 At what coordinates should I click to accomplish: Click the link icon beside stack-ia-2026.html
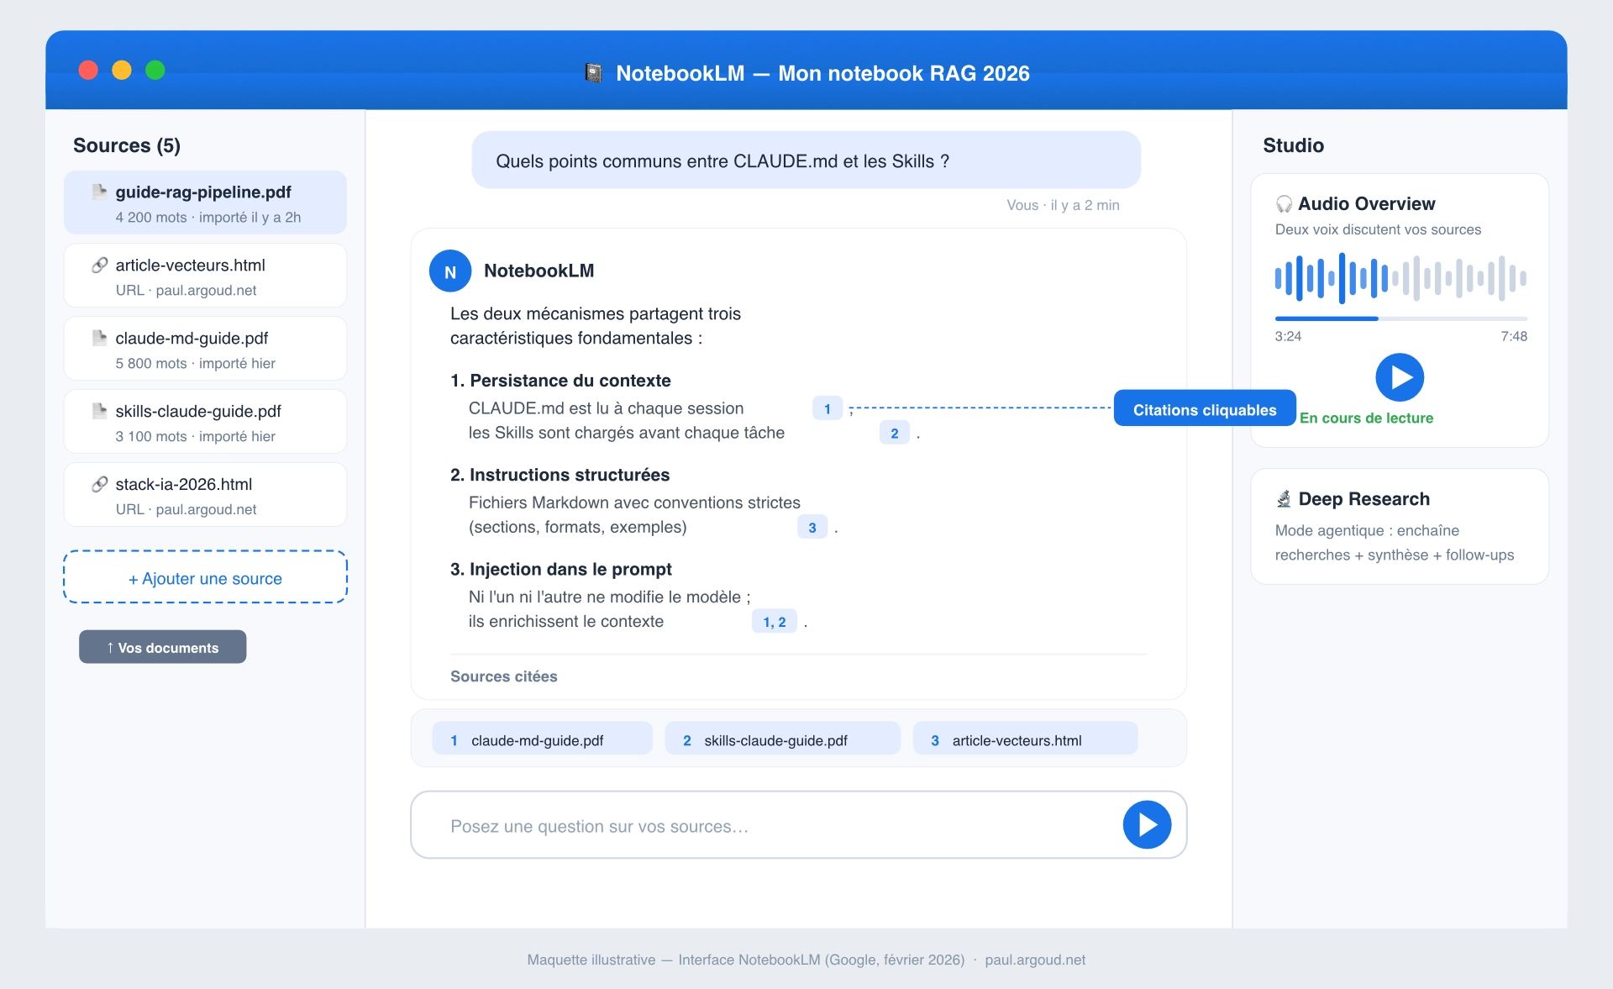click(x=99, y=484)
